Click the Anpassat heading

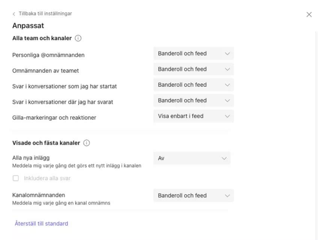pos(28,26)
